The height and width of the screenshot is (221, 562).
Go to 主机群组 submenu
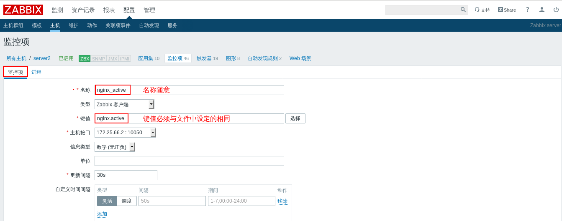pos(13,25)
